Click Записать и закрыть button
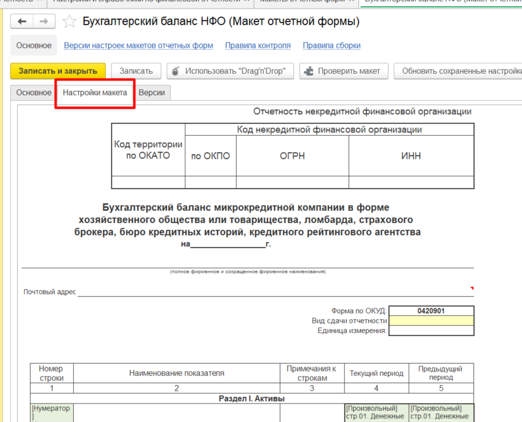The image size is (522, 422). (x=58, y=71)
